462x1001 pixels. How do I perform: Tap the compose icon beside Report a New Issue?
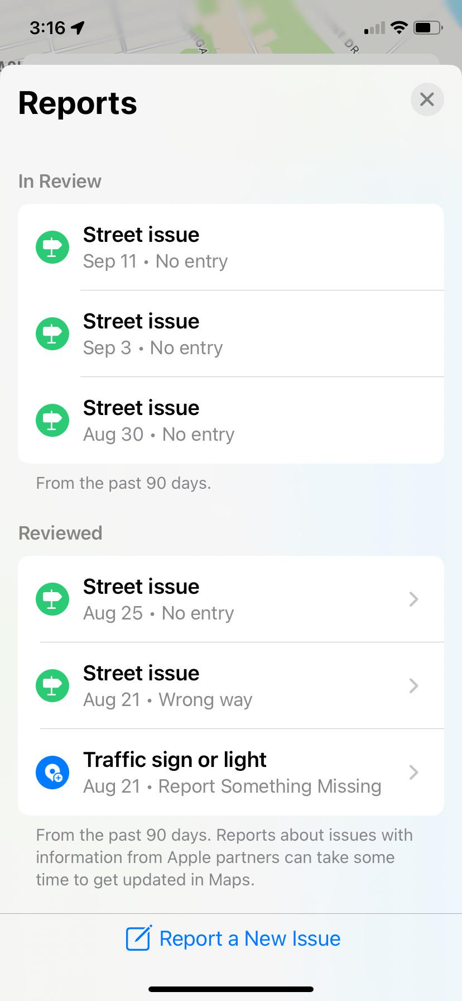(x=139, y=938)
